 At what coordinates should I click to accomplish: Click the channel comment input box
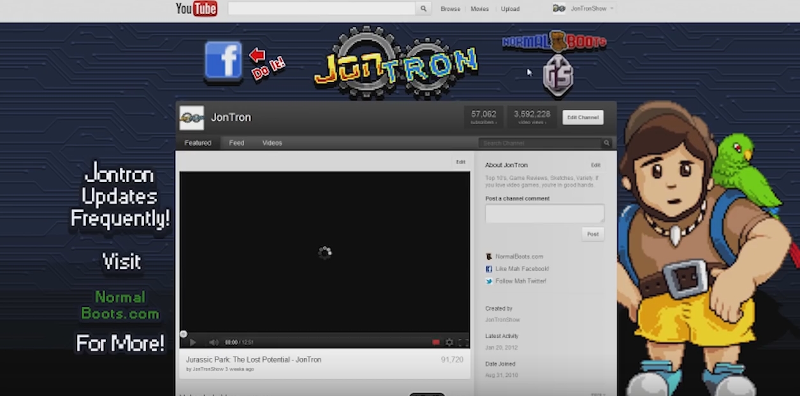tap(544, 213)
